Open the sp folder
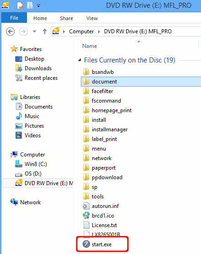The height and width of the screenshot is (254, 201). [x=90, y=187]
